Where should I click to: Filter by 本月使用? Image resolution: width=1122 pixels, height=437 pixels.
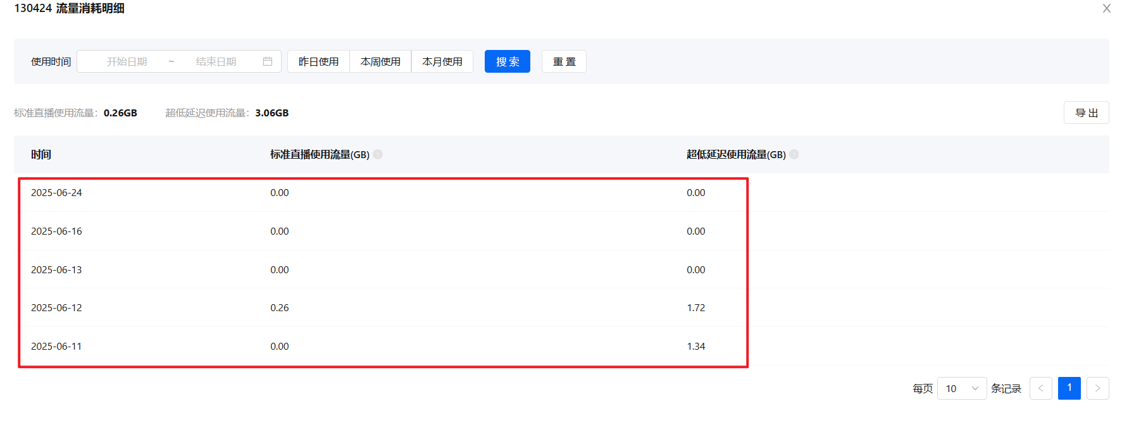point(442,61)
